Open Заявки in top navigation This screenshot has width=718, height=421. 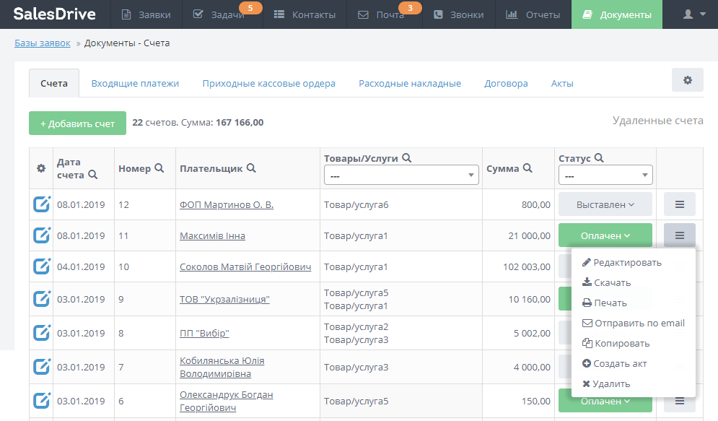(146, 14)
